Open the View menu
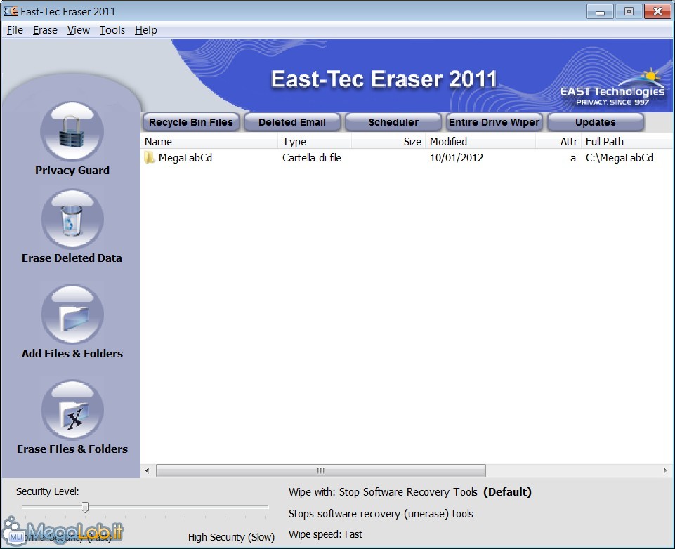 [x=79, y=30]
